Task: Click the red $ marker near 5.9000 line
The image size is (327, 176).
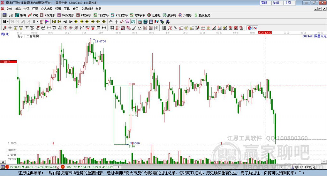Action: point(53,143)
